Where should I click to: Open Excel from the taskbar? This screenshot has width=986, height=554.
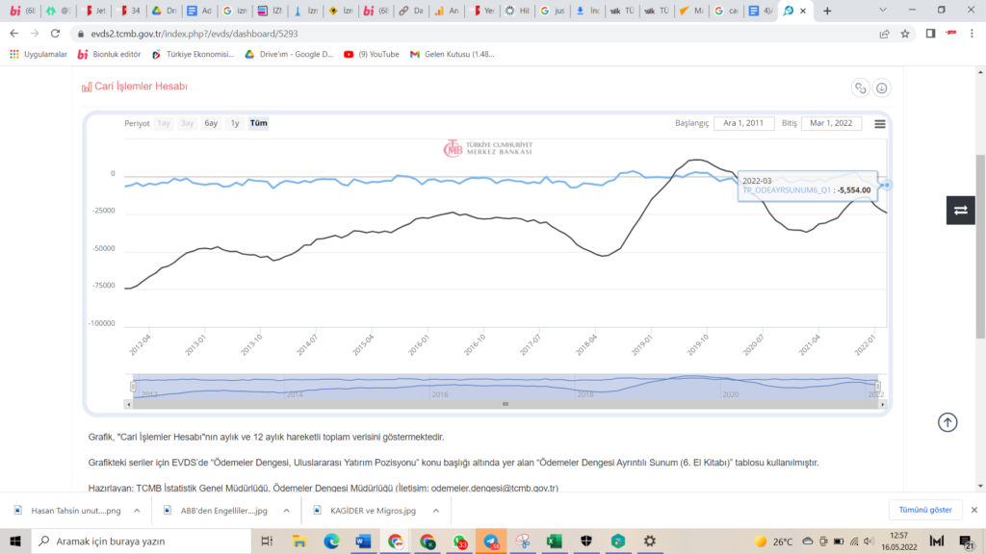click(555, 541)
